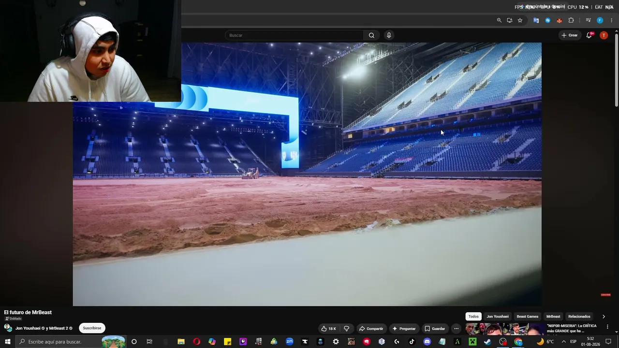Click the video player to pause
The width and height of the screenshot is (619, 348).
(307, 174)
